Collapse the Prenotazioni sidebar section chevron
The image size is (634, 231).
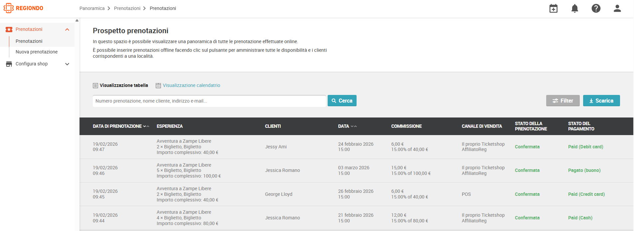click(x=67, y=30)
